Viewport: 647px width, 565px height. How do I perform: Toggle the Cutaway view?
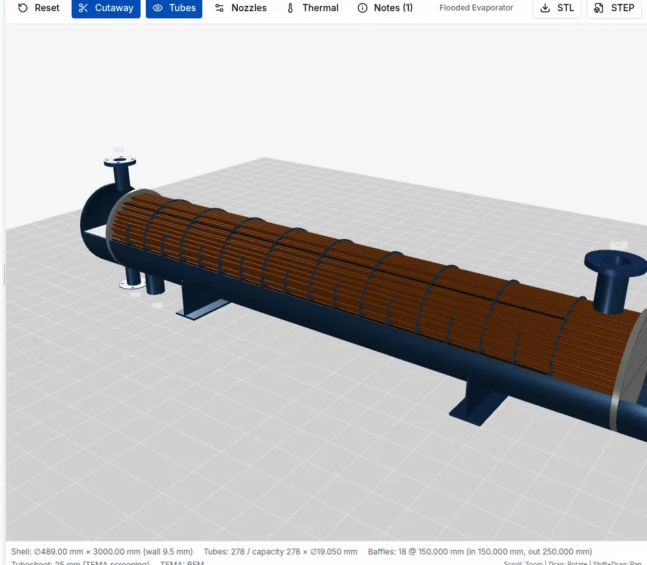[106, 8]
